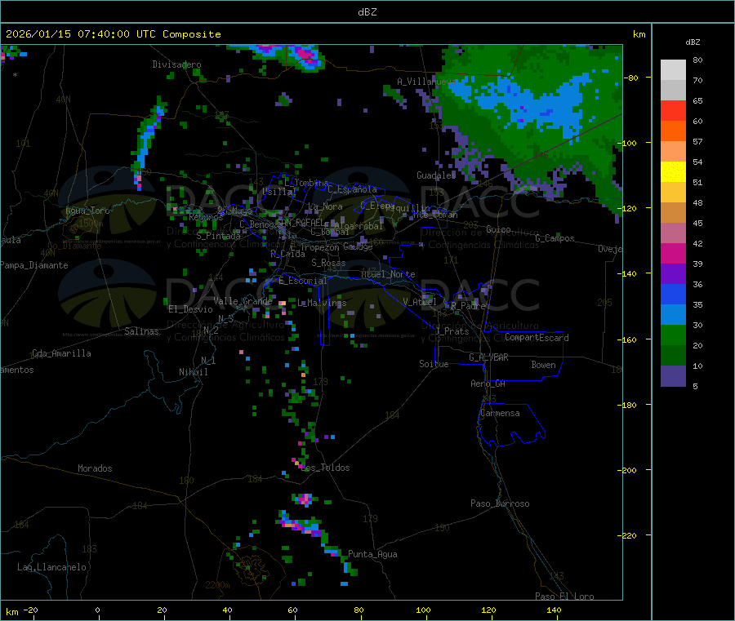
Task: Select the Morados place label
Action: tap(95, 468)
